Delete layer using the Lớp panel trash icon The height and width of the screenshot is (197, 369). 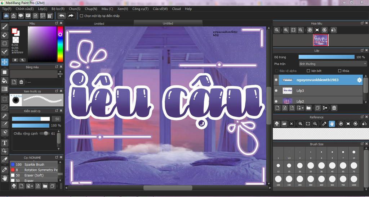pos(334,108)
